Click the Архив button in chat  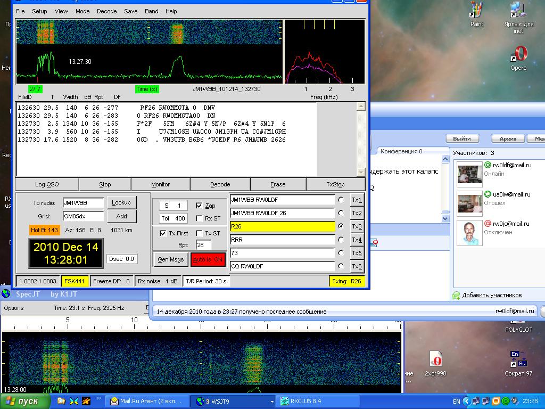click(x=508, y=139)
